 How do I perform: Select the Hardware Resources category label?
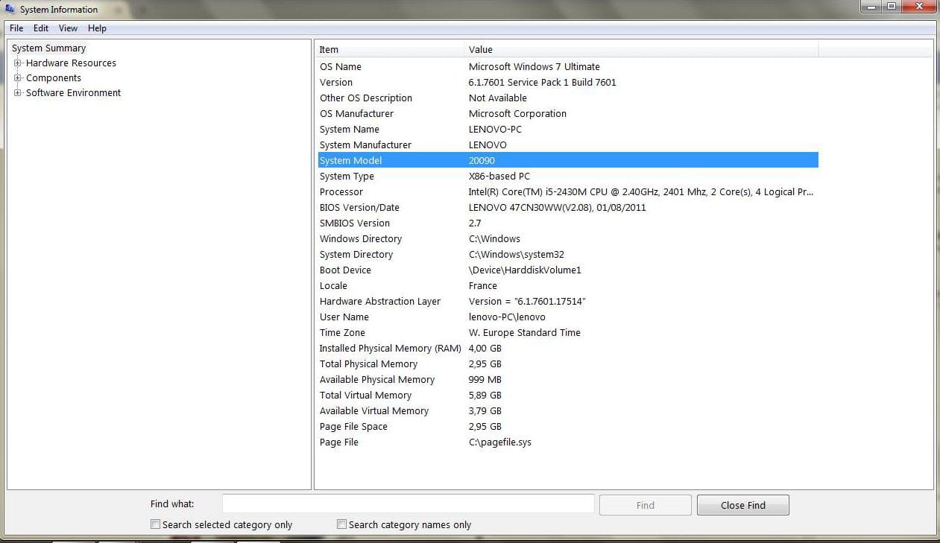pyautogui.click(x=71, y=63)
